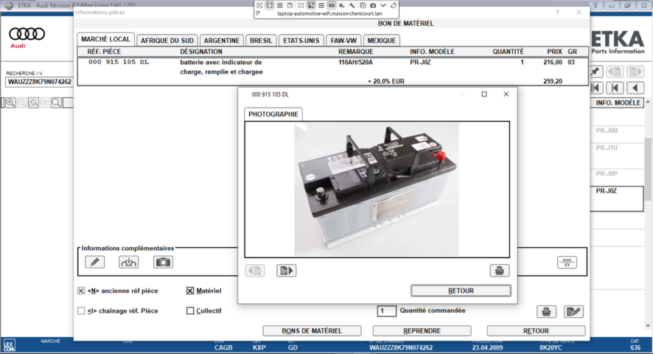Switch to the ARGENTINE tab

222,41
